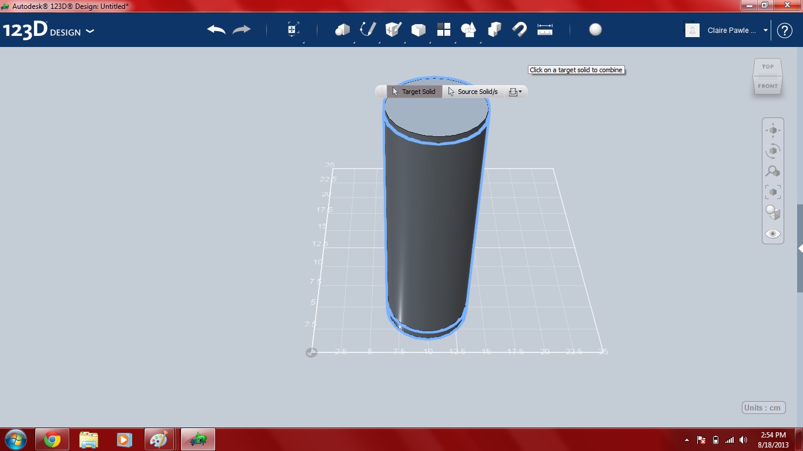Click the 123D Design taskbar button
This screenshot has height=451, width=803.
pos(198,439)
